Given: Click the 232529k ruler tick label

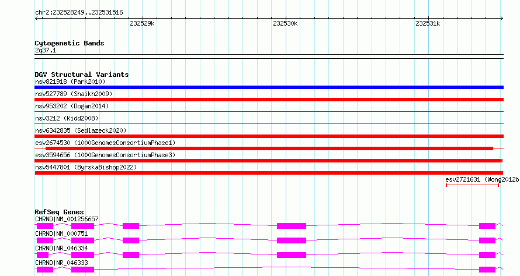Looking at the screenshot, I should 142,23.
